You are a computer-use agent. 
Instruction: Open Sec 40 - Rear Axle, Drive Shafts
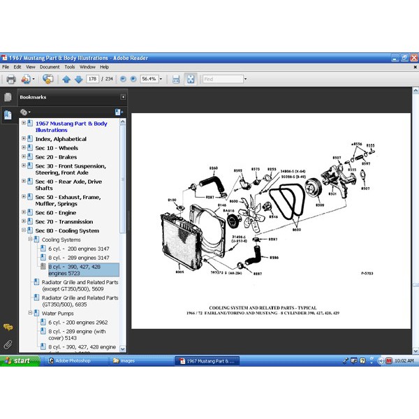[x=68, y=185]
